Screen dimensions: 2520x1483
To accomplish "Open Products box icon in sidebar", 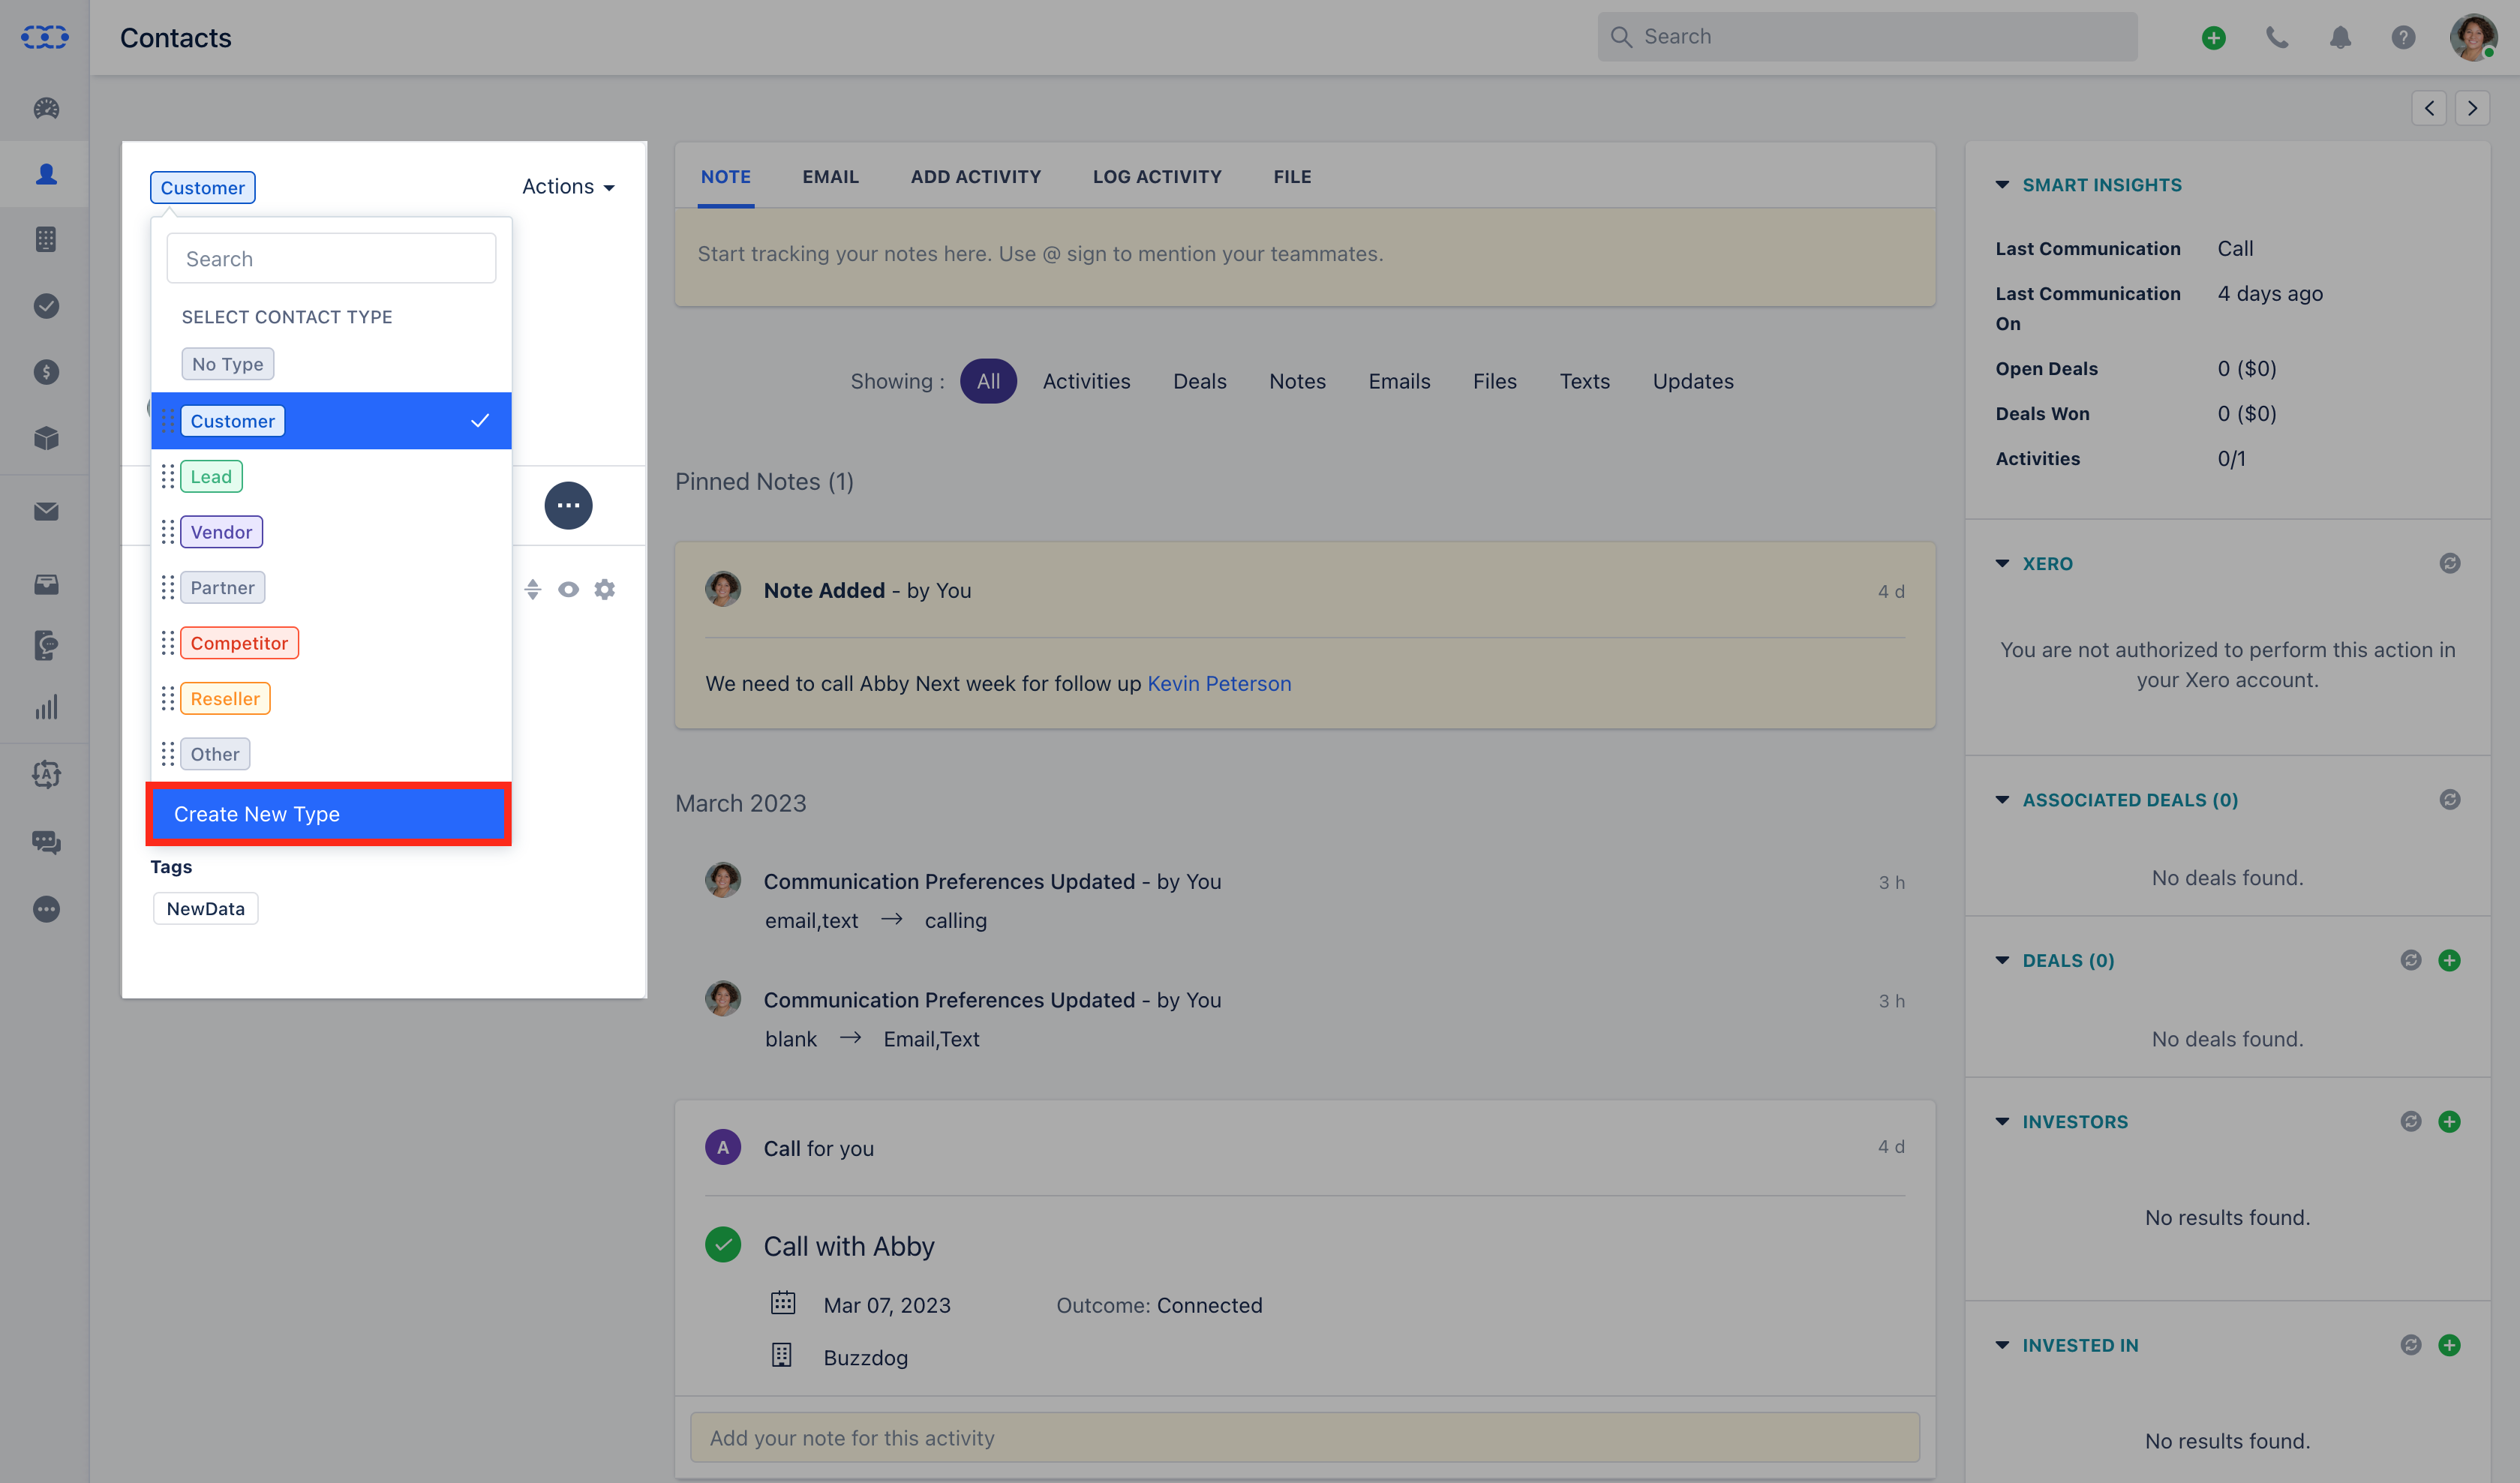I will click(x=46, y=438).
